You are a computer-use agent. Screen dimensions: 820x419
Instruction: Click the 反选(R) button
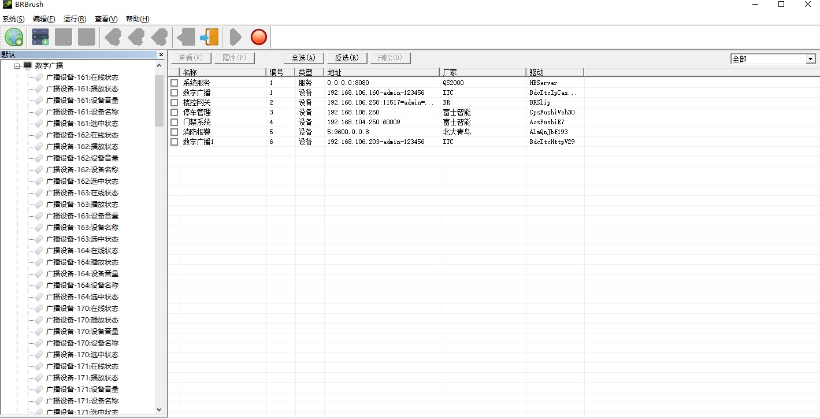(x=347, y=58)
